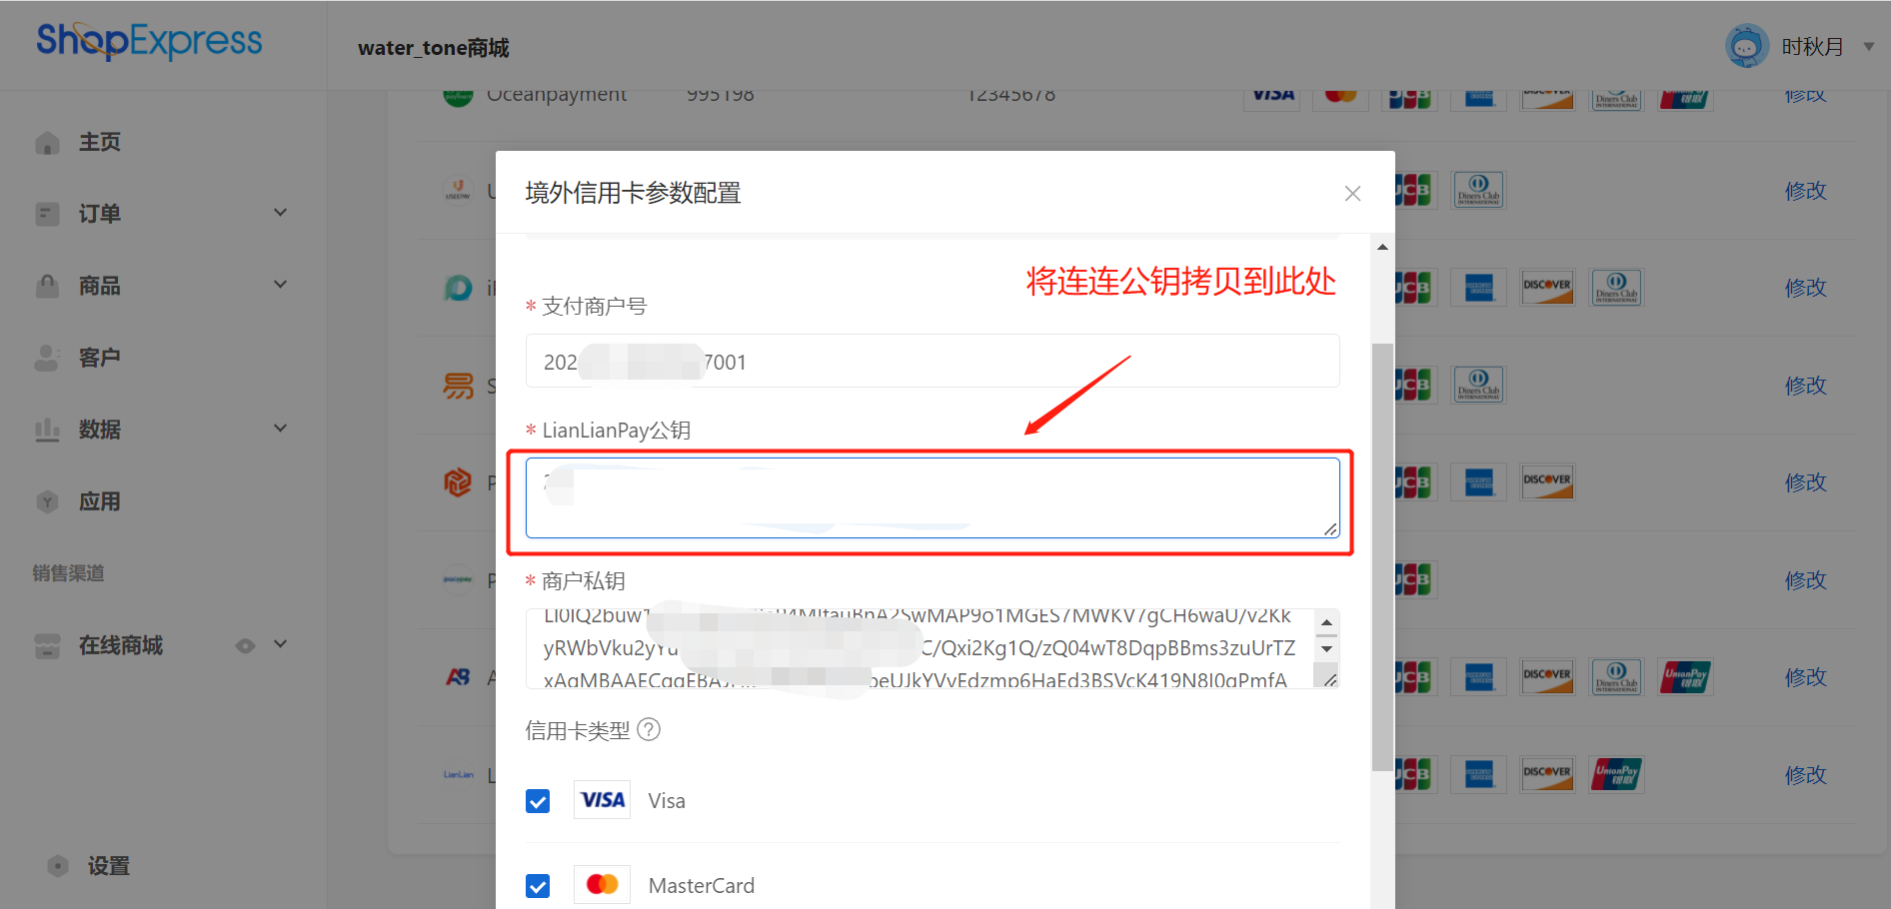This screenshot has width=1891, height=909.
Task: Open the 主页 home icon in sidebar
Action: pyautogui.click(x=47, y=143)
